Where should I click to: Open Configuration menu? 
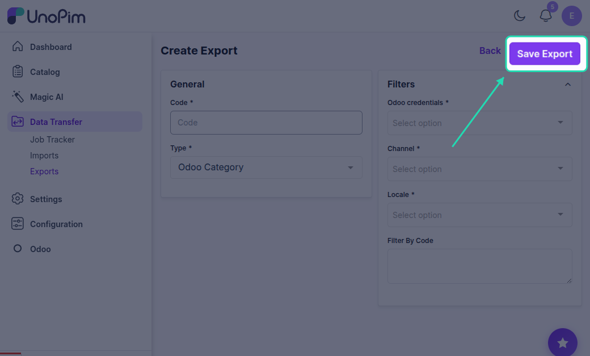coord(56,224)
